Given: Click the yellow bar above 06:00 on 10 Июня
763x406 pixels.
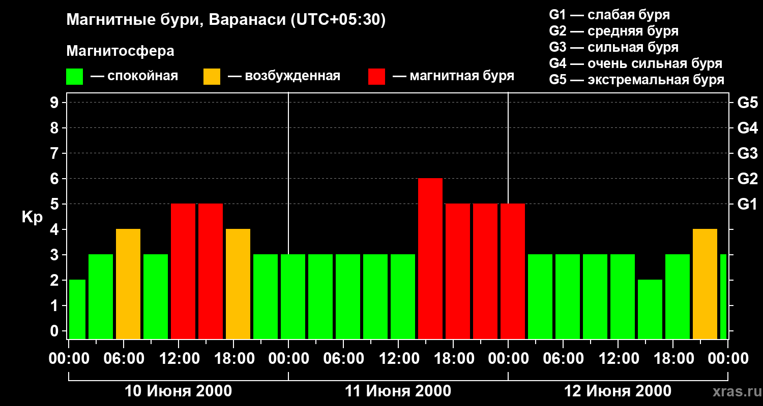Looking at the screenshot, I should pyautogui.click(x=128, y=284).
